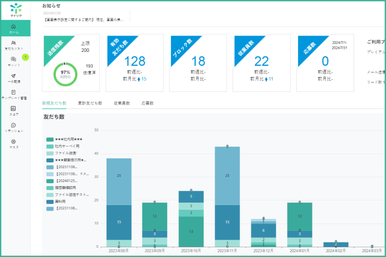Open the マスタ gear icon
The height and width of the screenshot is (257, 386).
[13, 141]
